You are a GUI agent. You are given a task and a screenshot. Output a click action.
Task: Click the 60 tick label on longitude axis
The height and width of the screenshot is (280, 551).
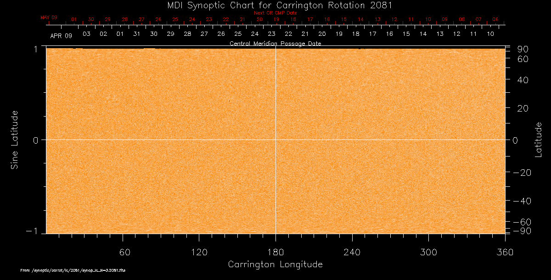[123, 252]
